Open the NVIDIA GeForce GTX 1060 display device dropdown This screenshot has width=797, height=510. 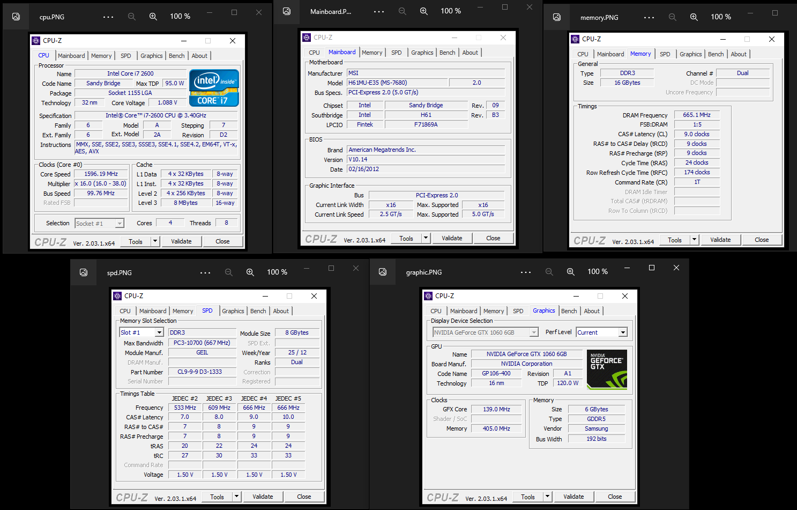pyautogui.click(x=485, y=332)
